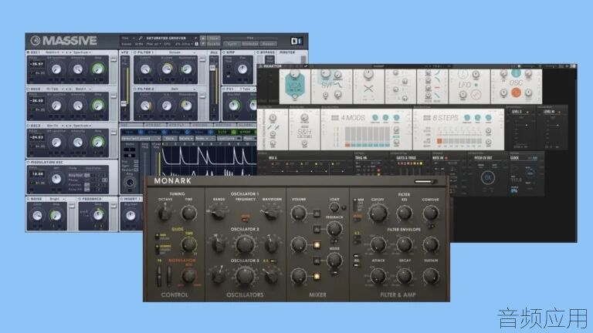Click Massive FX1 Dry/Wet knob
Viewport: 593px width, 333px height.
(234, 106)
